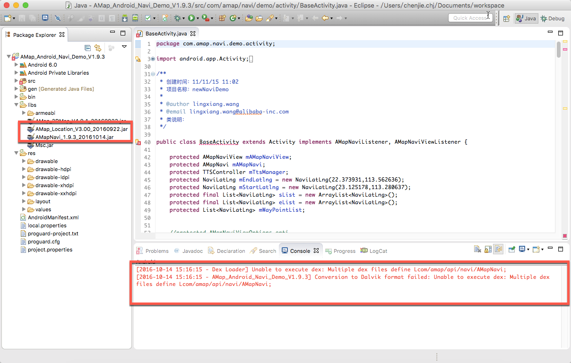The height and width of the screenshot is (363, 571).
Task: Click the Search flashlight toolbar icon
Action: tap(269, 18)
